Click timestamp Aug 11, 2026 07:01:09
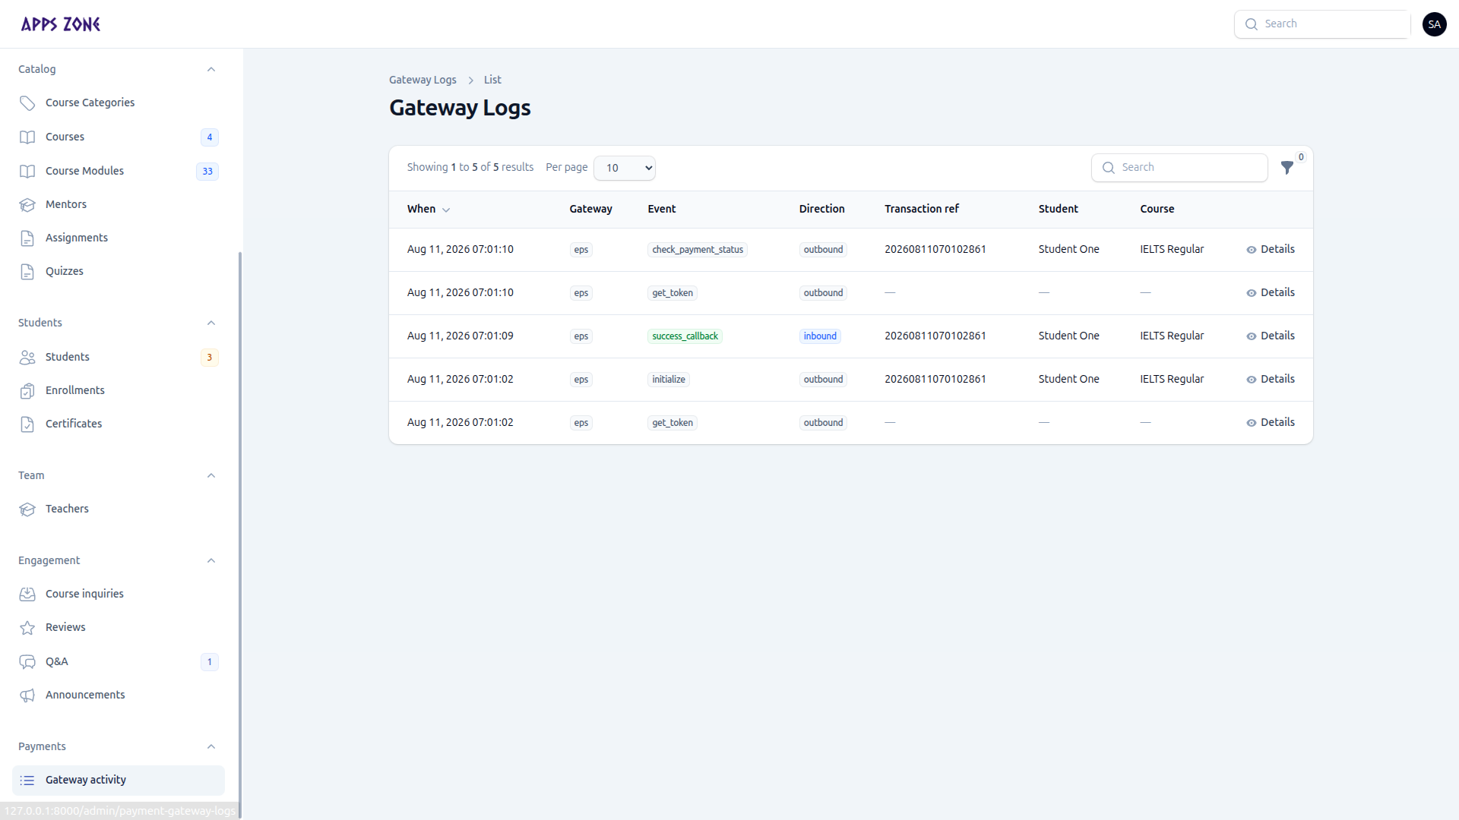Screen dimensions: 1459x820 [460, 336]
